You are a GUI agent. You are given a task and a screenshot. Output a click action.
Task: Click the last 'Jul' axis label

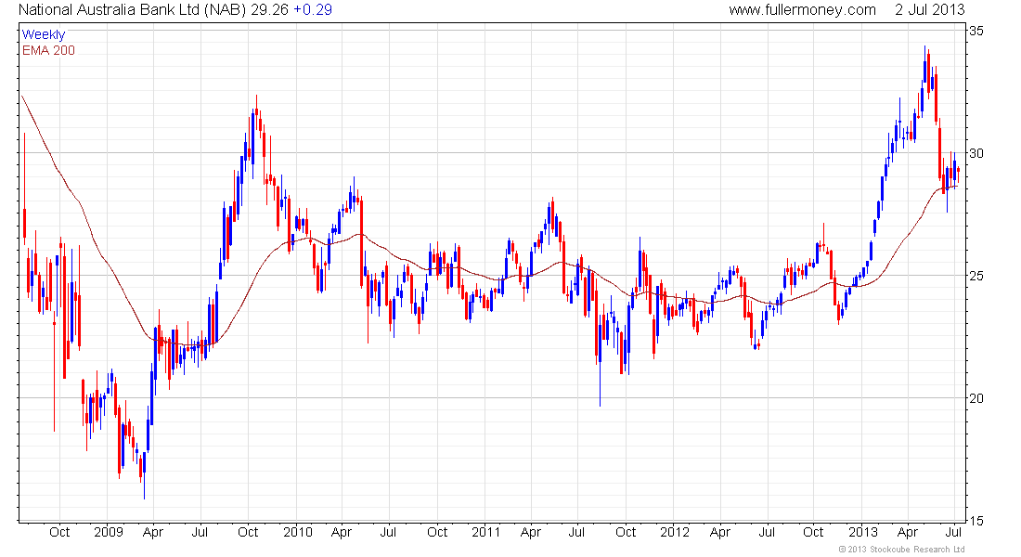953,532
